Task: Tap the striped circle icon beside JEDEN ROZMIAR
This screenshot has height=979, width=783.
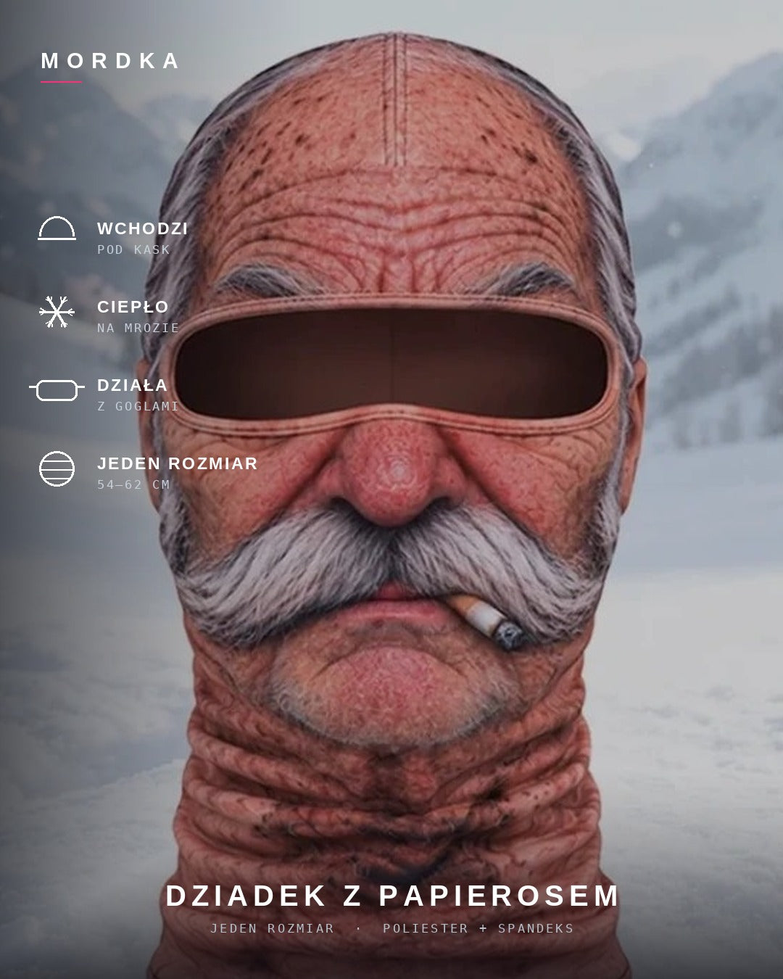Action: tap(57, 468)
